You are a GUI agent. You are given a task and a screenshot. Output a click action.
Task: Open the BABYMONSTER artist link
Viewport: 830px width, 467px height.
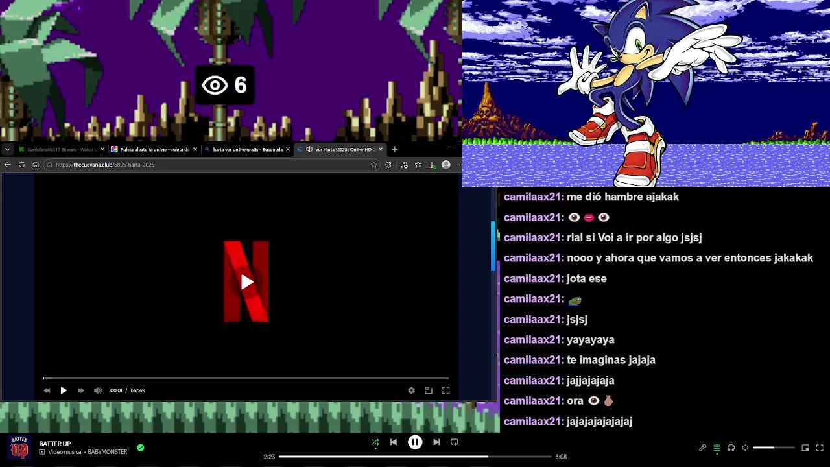tap(108, 452)
